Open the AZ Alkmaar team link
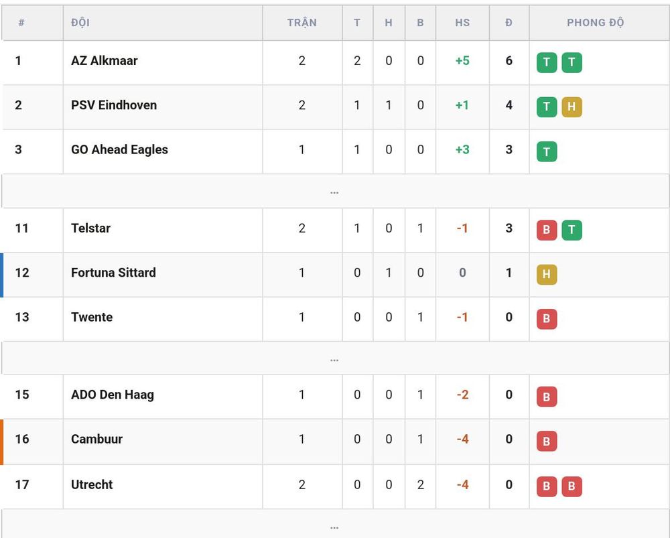The height and width of the screenshot is (538, 670). [x=105, y=61]
